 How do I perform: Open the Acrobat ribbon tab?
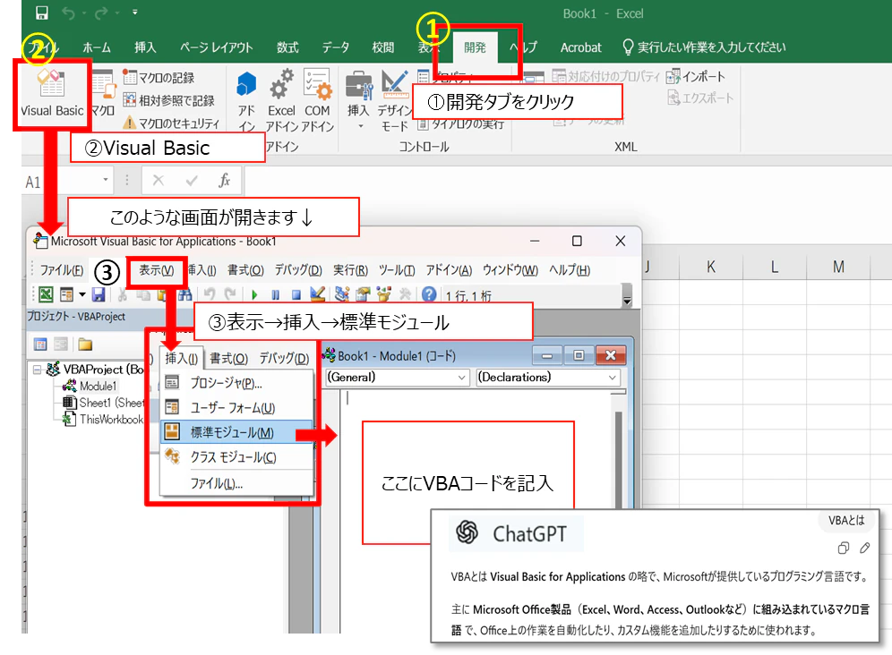[x=581, y=47]
